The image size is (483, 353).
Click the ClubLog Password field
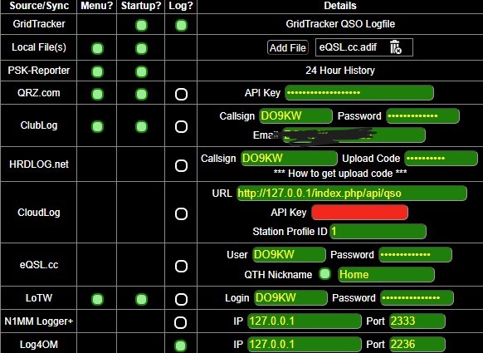422,116
